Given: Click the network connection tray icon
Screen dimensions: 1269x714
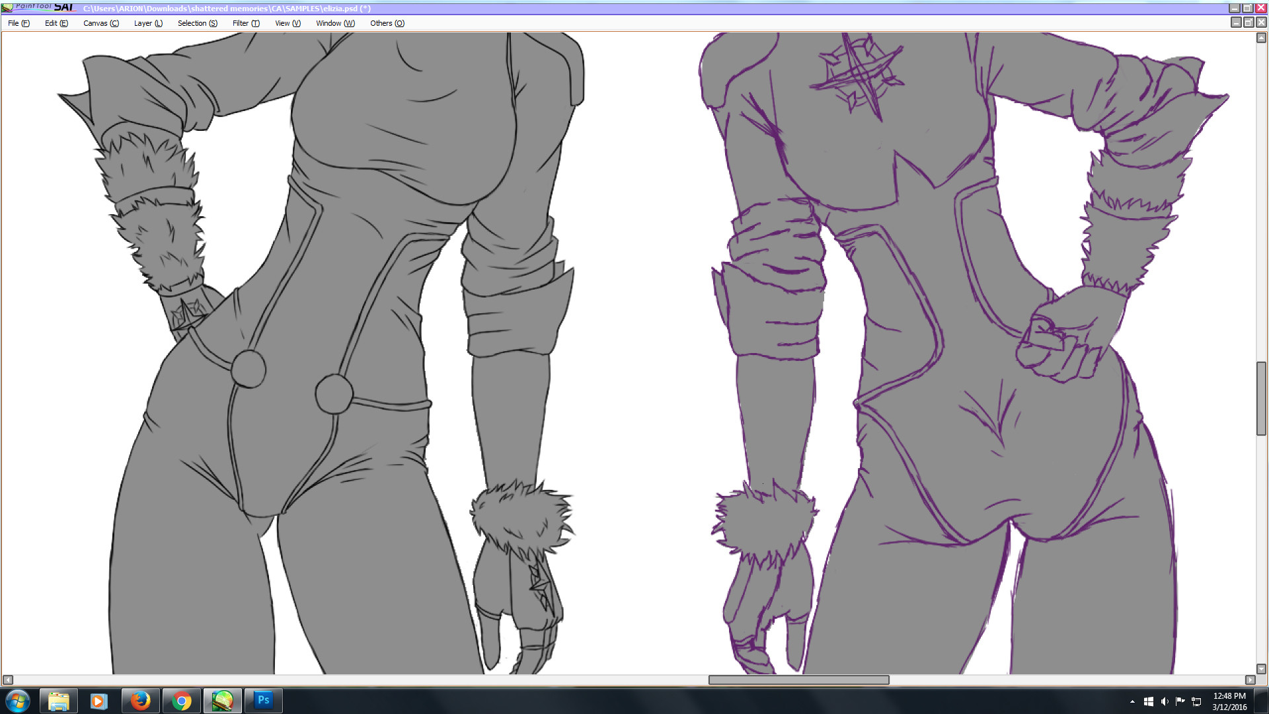Looking at the screenshot, I should tap(1196, 701).
